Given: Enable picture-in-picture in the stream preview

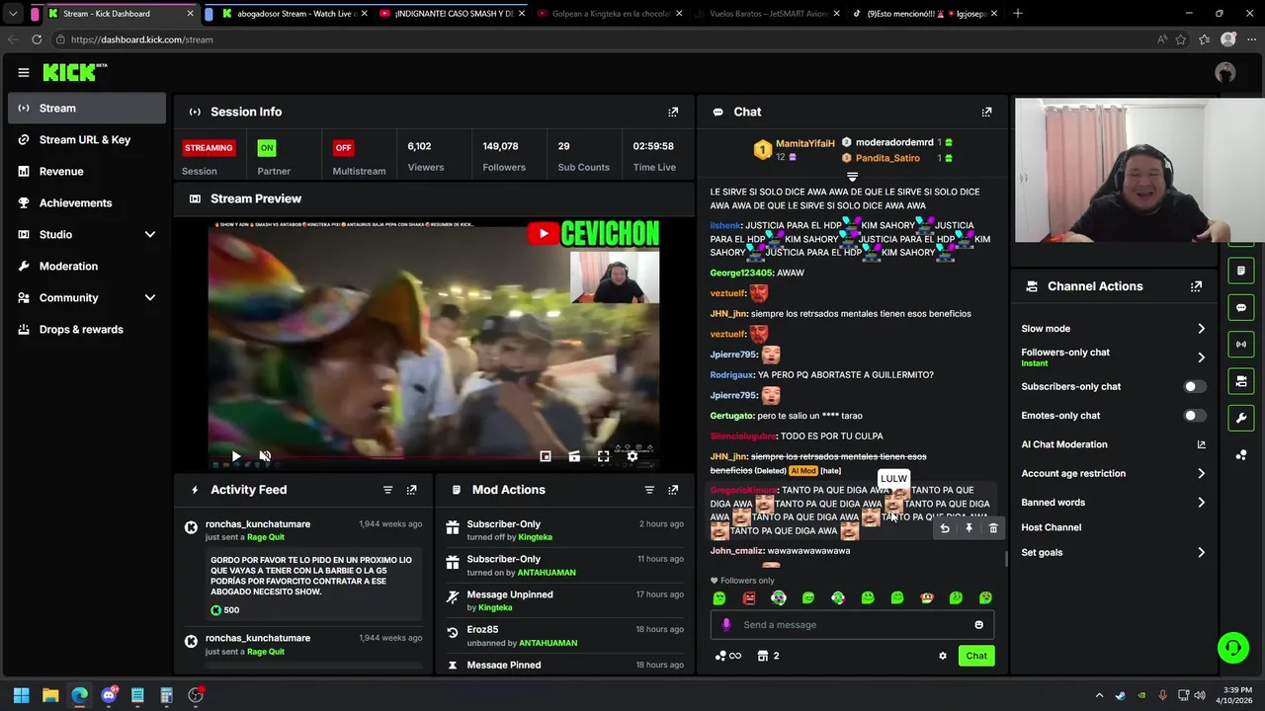Looking at the screenshot, I should tap(546, 456).
